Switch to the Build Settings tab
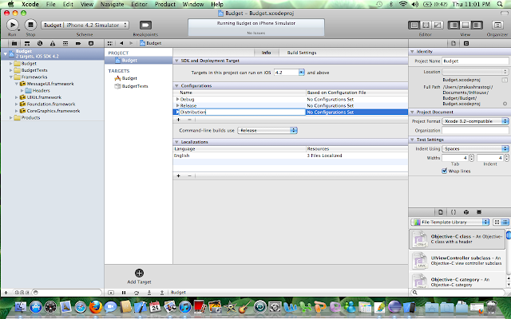This screenshot has height=319, width=511. pyautogui.click(x=302, y=53)
